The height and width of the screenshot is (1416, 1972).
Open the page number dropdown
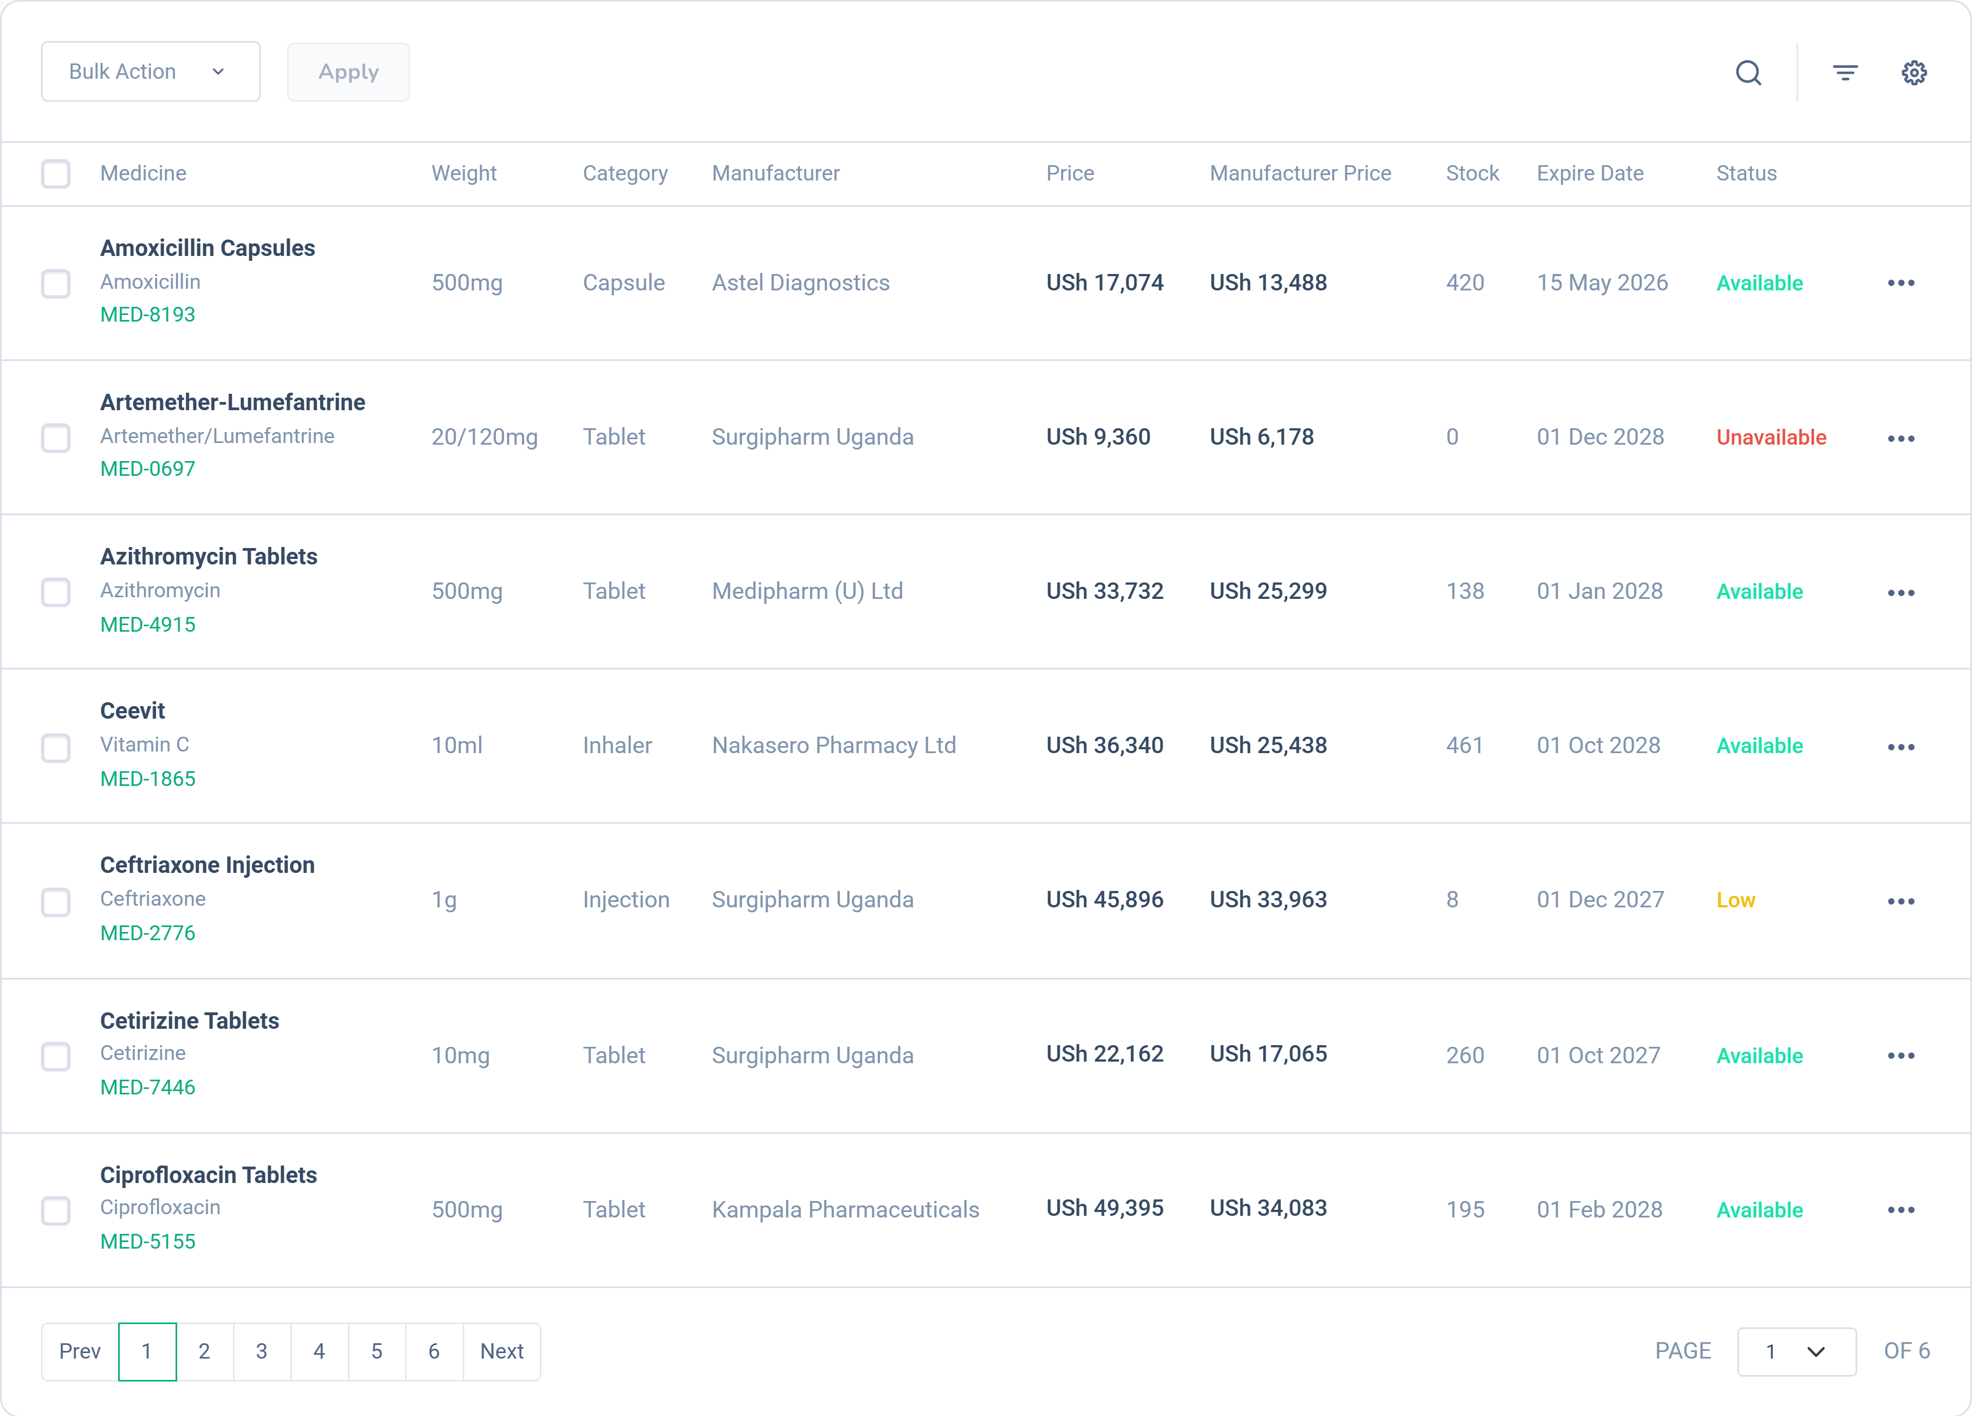click(x=1796, y=1351)
